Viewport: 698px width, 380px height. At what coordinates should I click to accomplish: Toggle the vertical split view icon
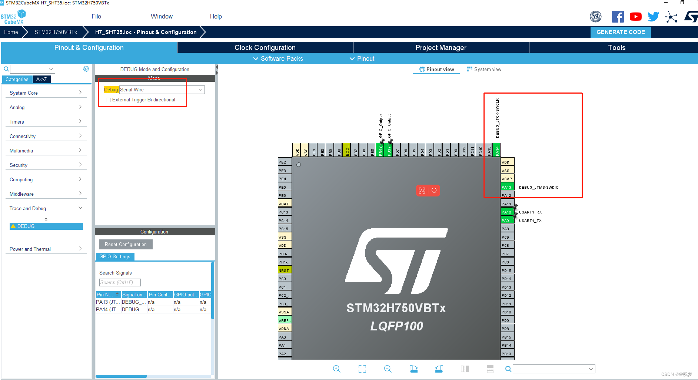465,369
